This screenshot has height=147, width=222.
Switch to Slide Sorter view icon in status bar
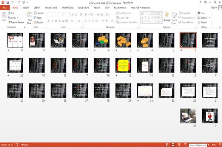pos(173,144)
